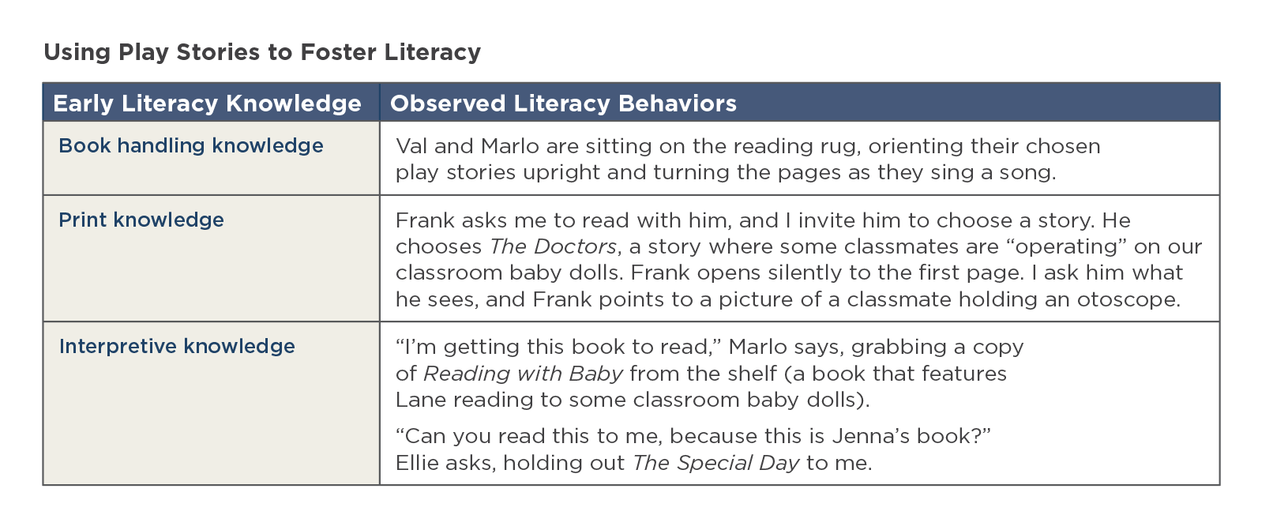Click the line starting "classroom baby dolls. Frank opens"
This screenshot has width=1273, height=515.
[788, 273]
